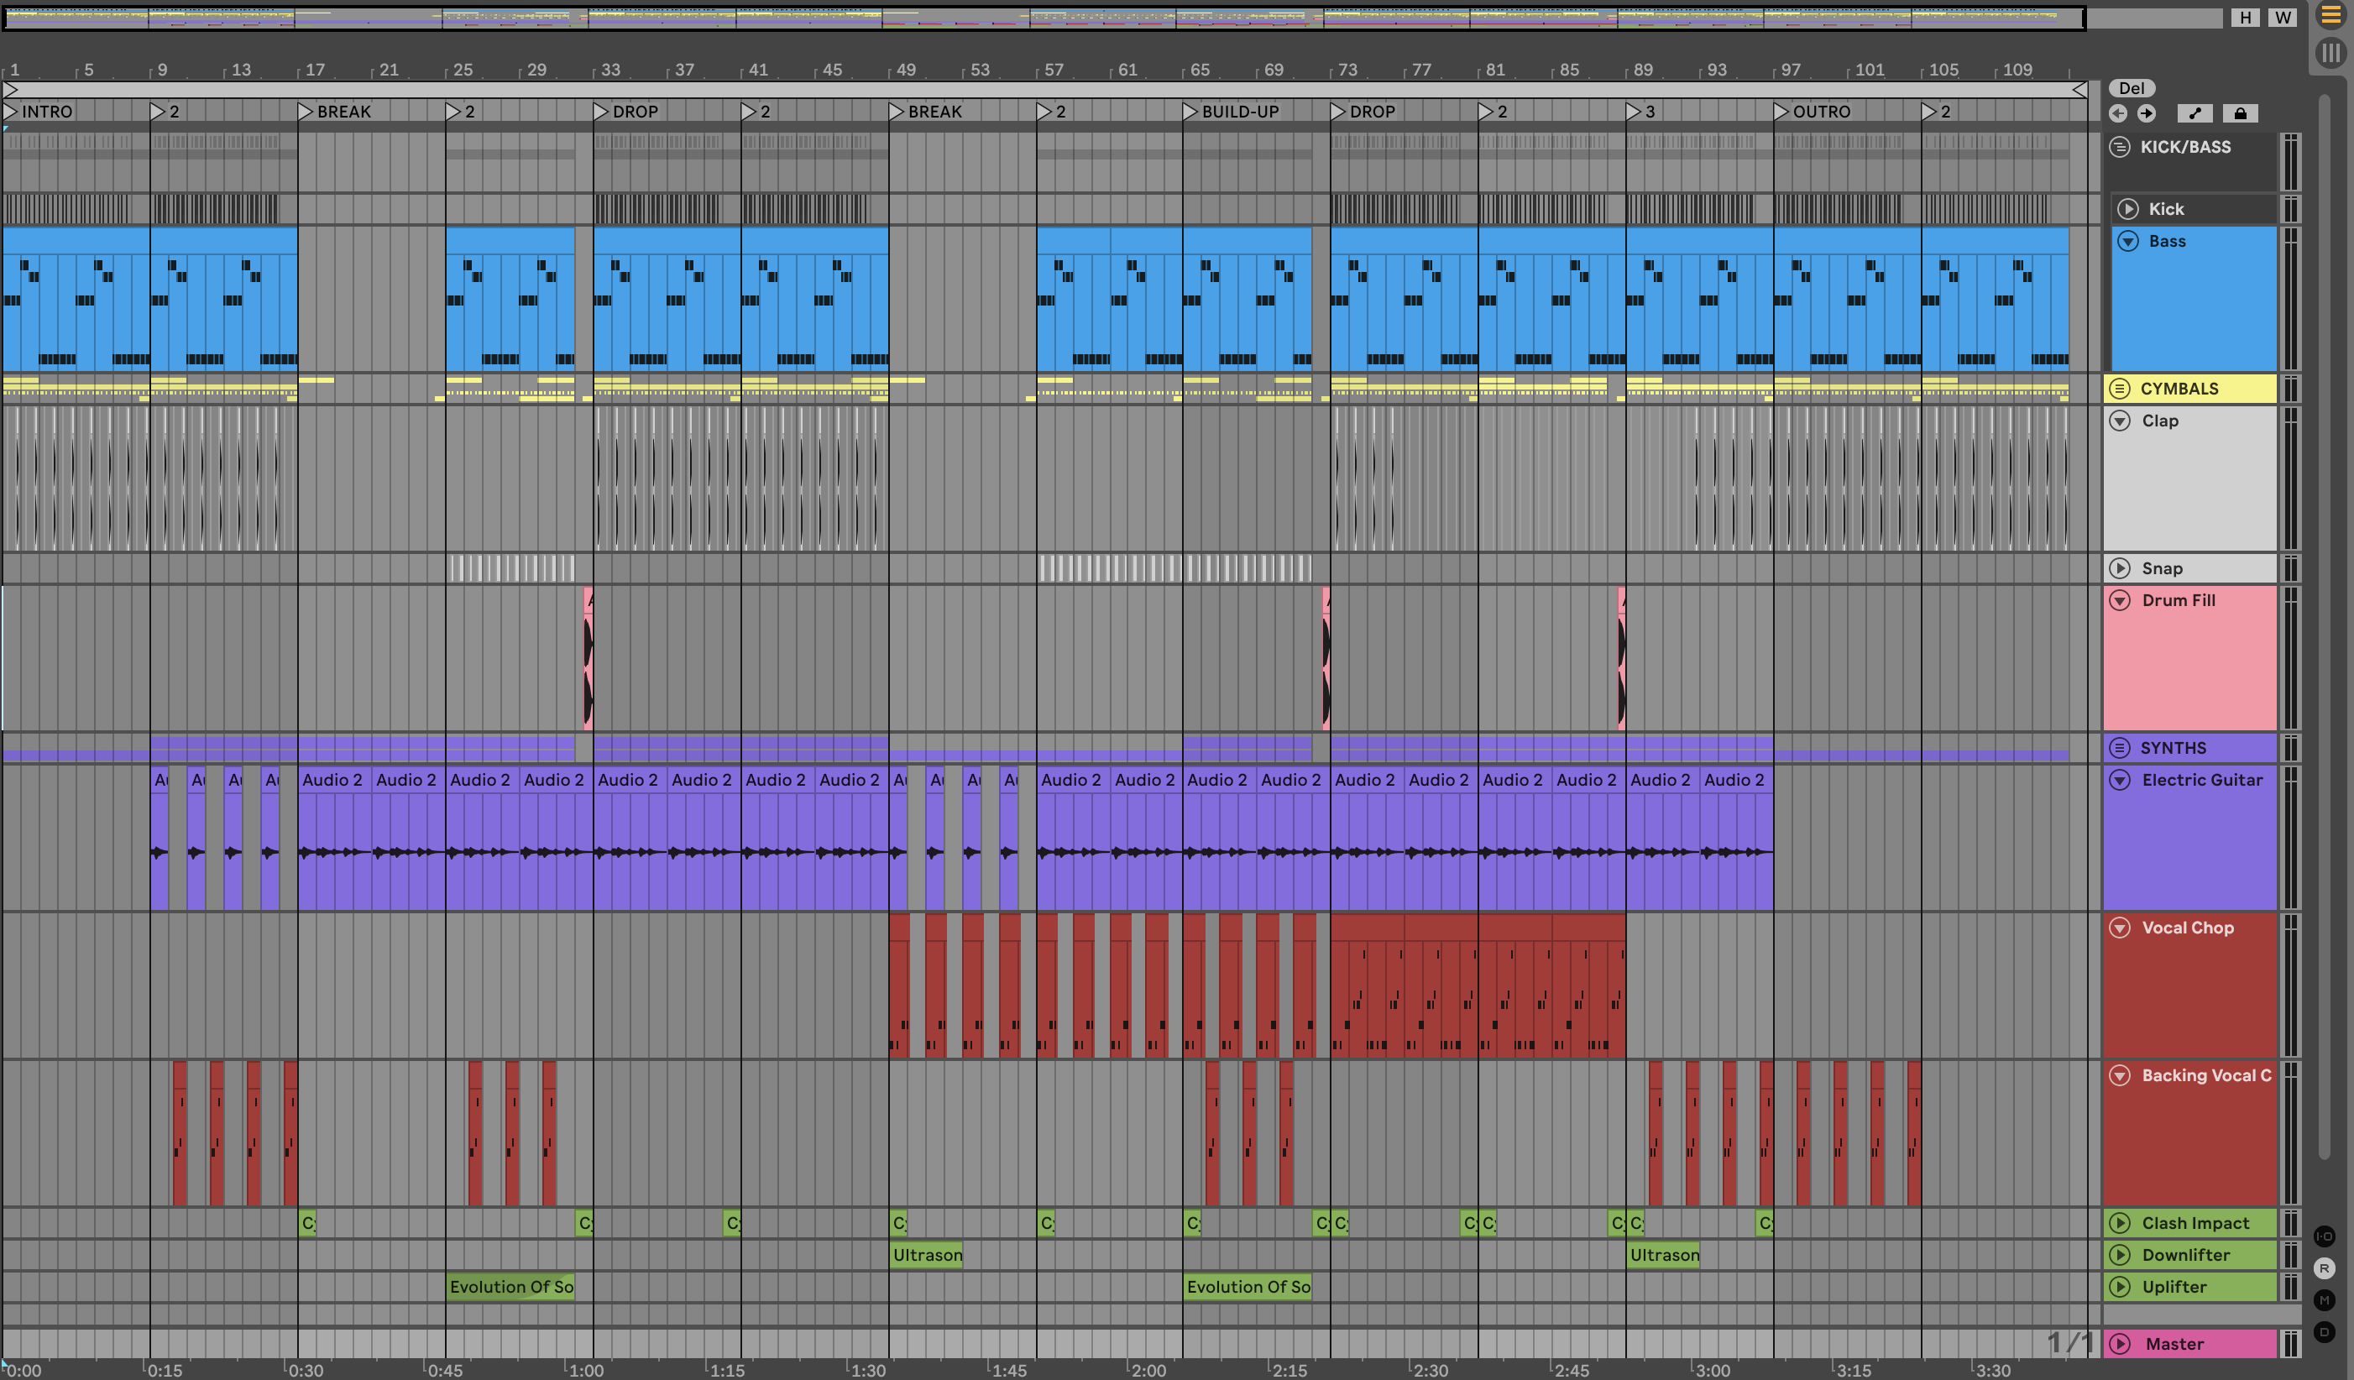Image resolution: width=2354 pixels, height=1380 pixels.
Task: Click the CYMBALS group fold icon
Action: coord(2120,389)
